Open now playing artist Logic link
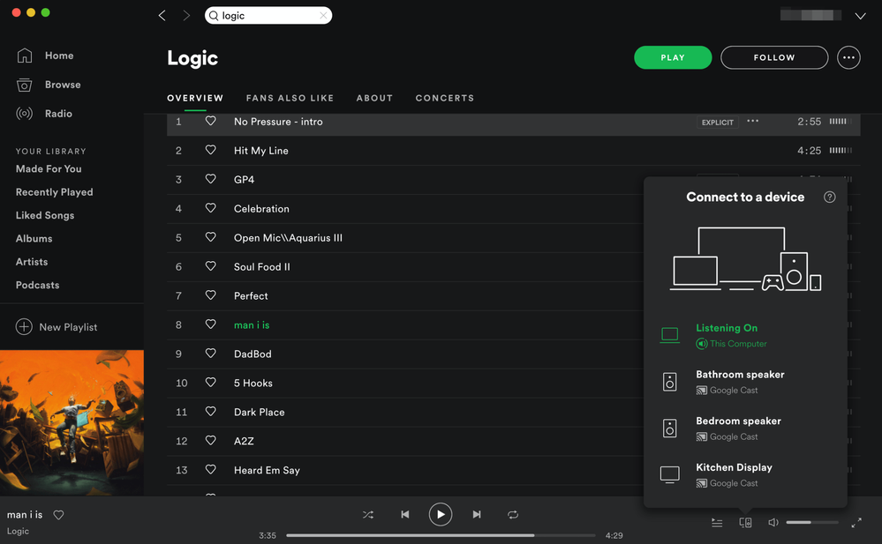Image resolution: width=882 pixels, height=544 pixels. [x=18, y=531]
